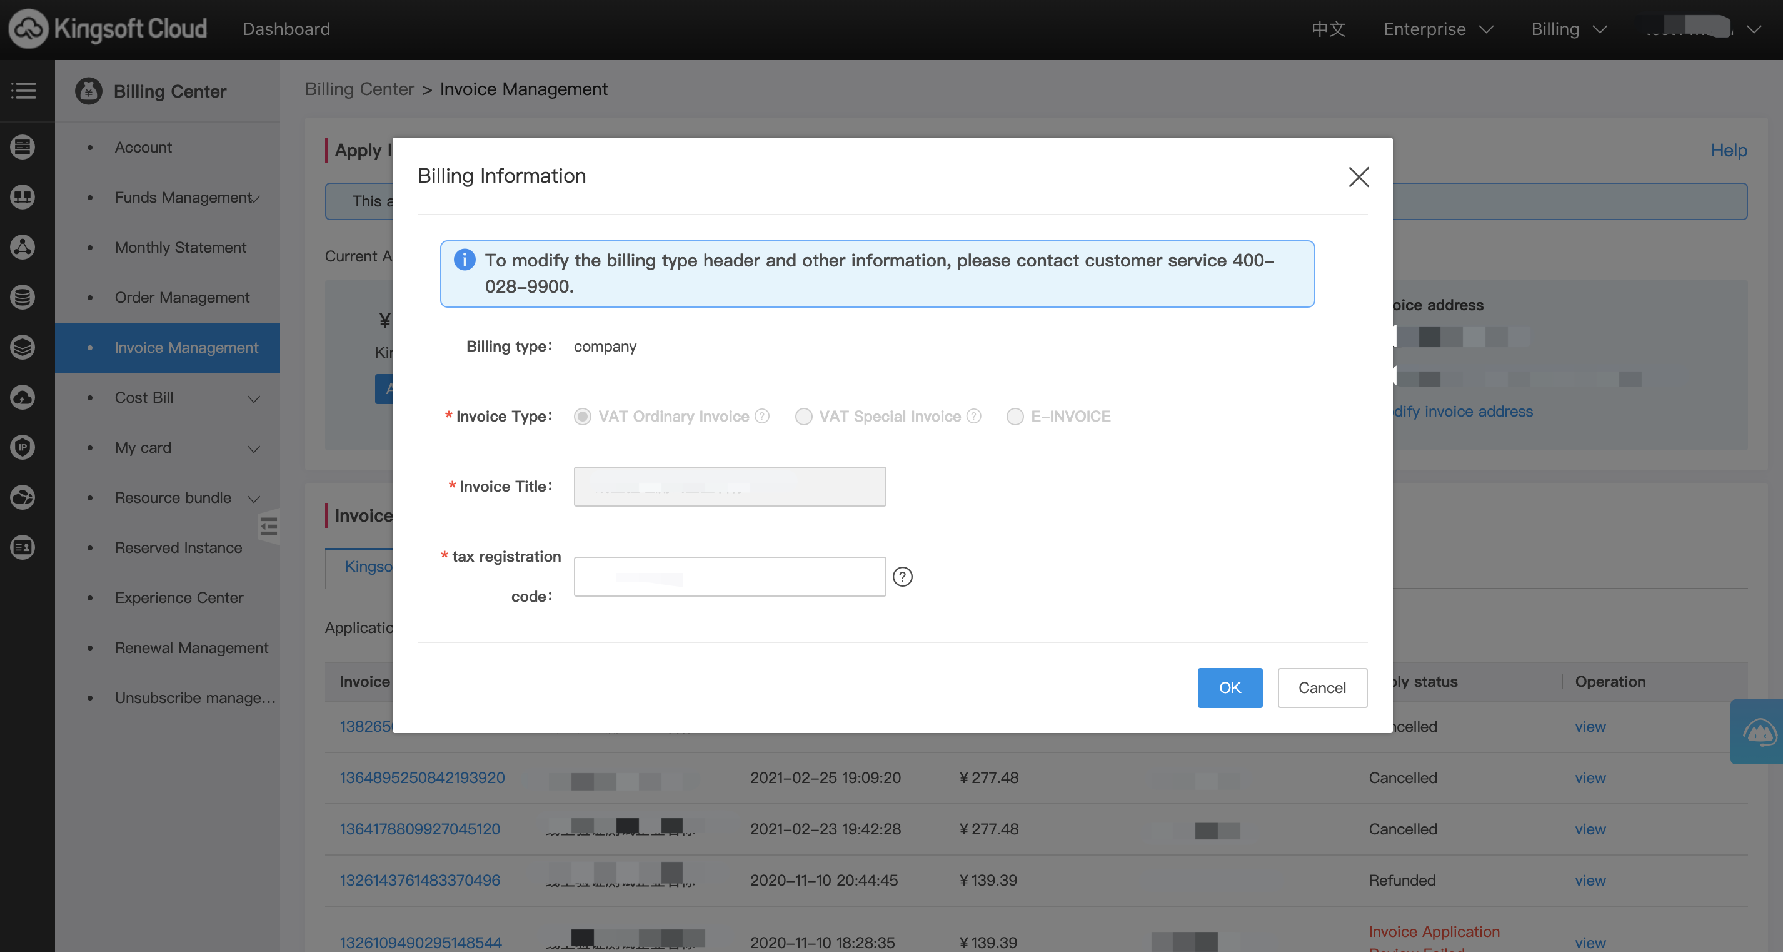The height and width of the screenshot is (952, 1783).
Task: Open the cloud disk icon in left rail
Action: point(23,397)
